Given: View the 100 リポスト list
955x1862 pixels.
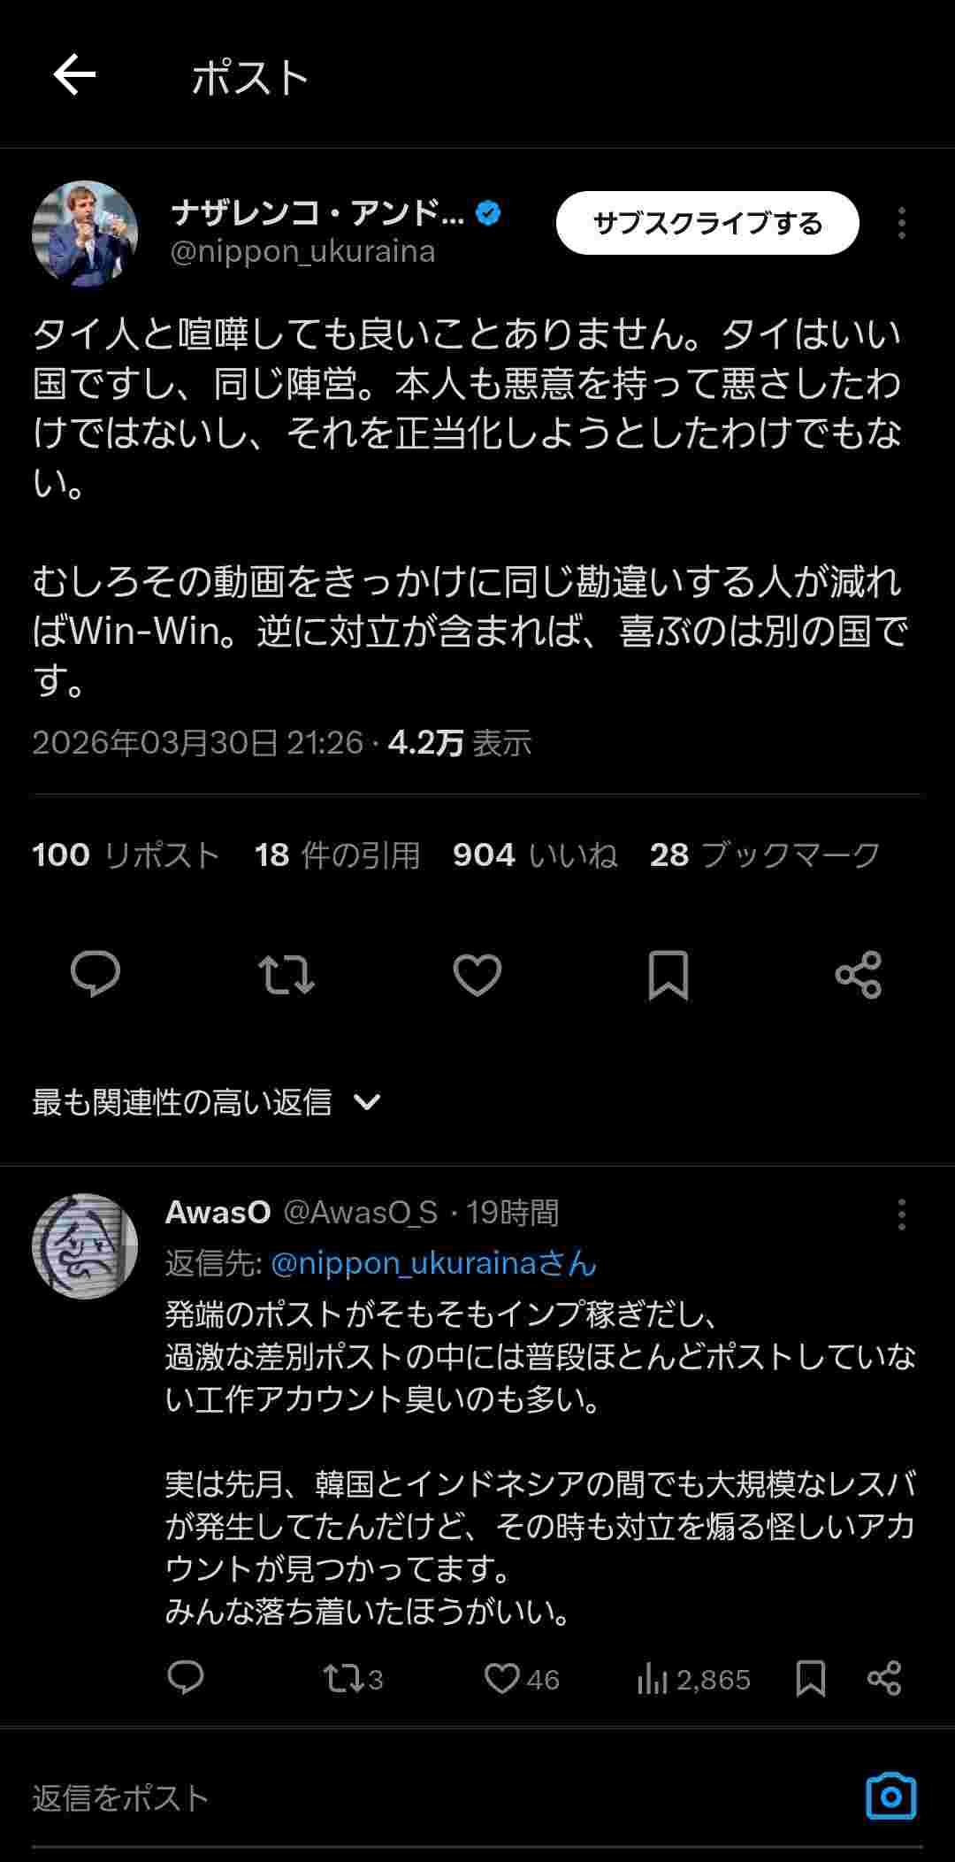Looking at the screenshot, I should click(126, 854).
